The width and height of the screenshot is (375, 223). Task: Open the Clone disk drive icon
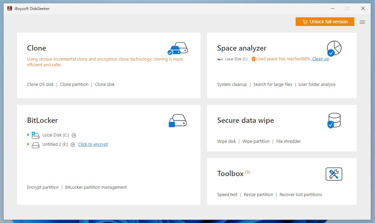[x=178, y=48]
